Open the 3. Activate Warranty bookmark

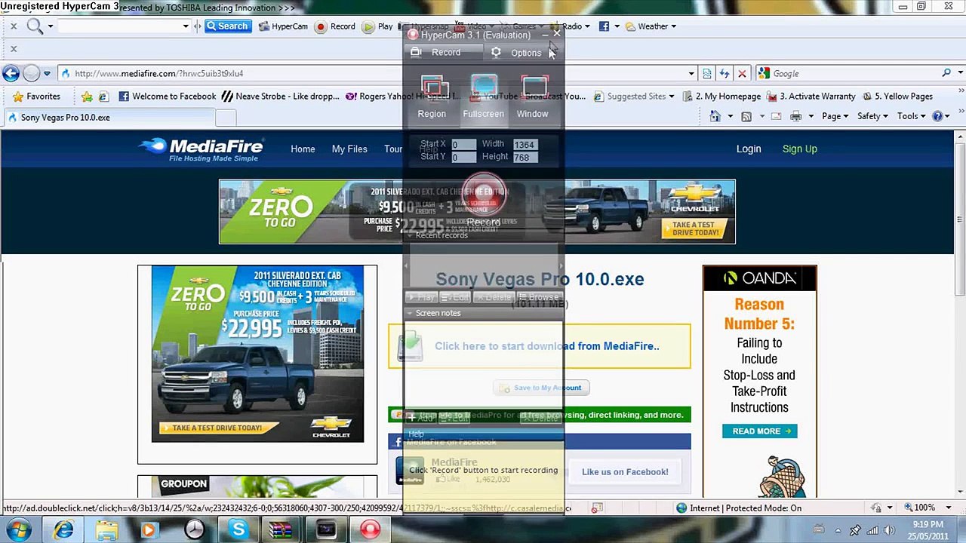click(811, 97)
